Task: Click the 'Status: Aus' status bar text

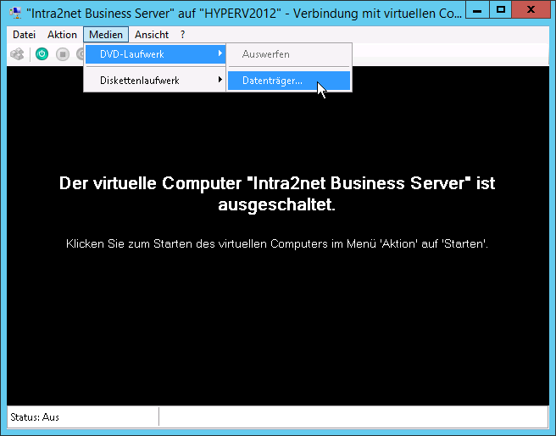Action: click(x=35, y=417)
